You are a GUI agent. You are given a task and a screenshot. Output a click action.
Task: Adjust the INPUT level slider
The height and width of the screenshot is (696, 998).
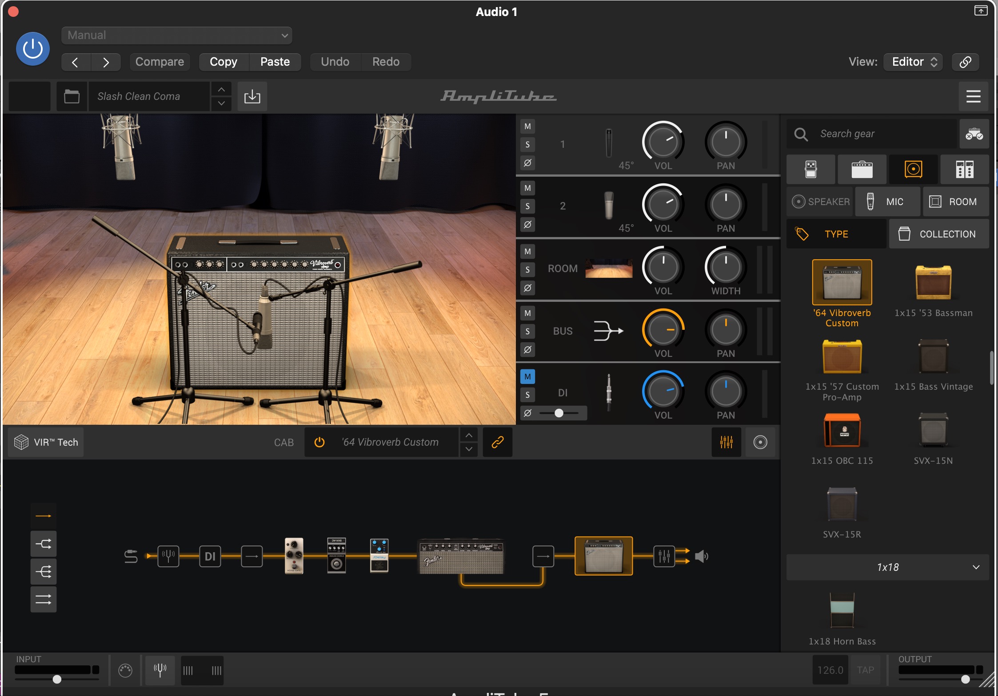[x=57, y=679]
